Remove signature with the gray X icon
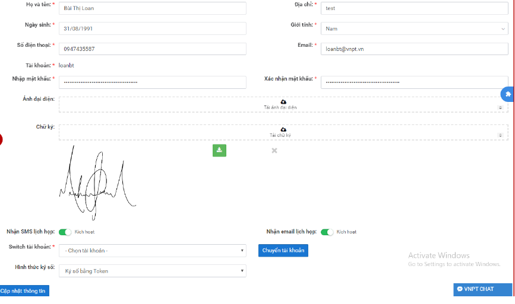 [274, 151]
